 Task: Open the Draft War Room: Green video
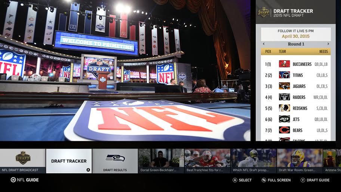click(299, 161)
